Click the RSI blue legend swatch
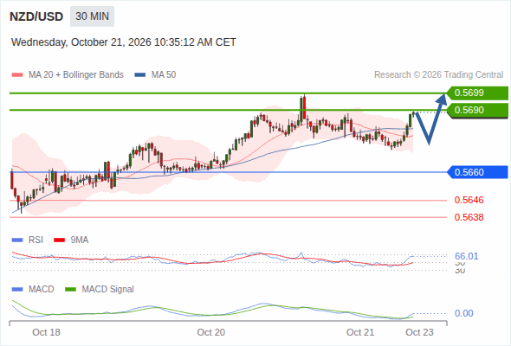This screenshot has width=511, height=346. (x=17, y=240)
